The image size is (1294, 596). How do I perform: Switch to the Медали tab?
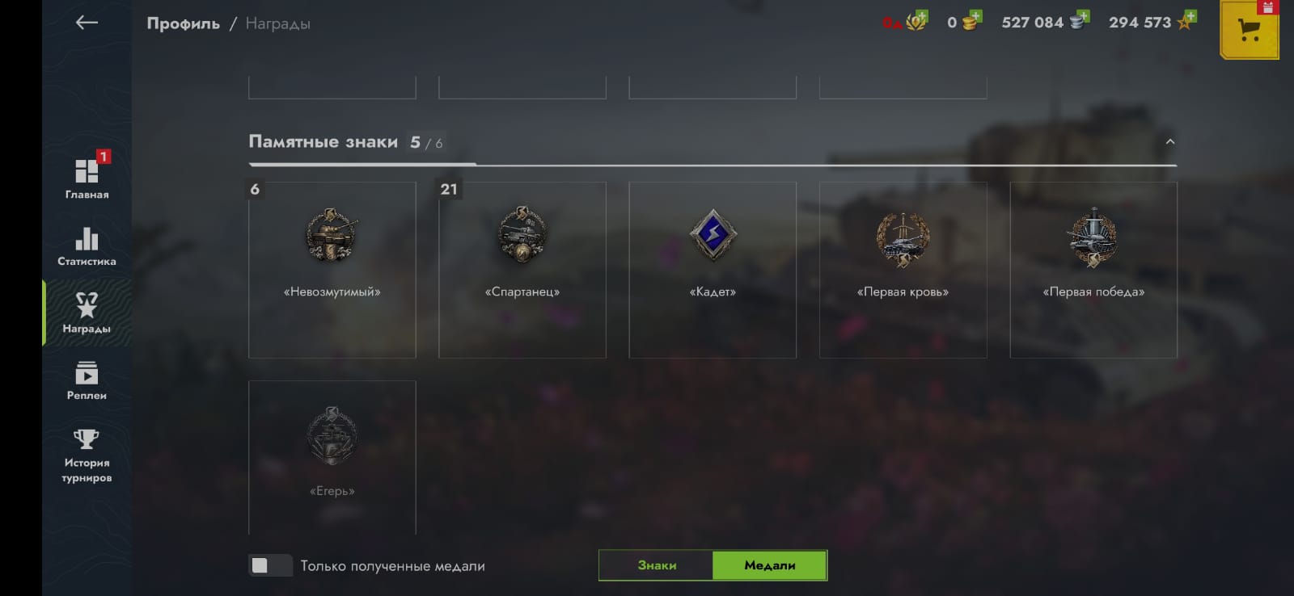click(x=769, y=565)
